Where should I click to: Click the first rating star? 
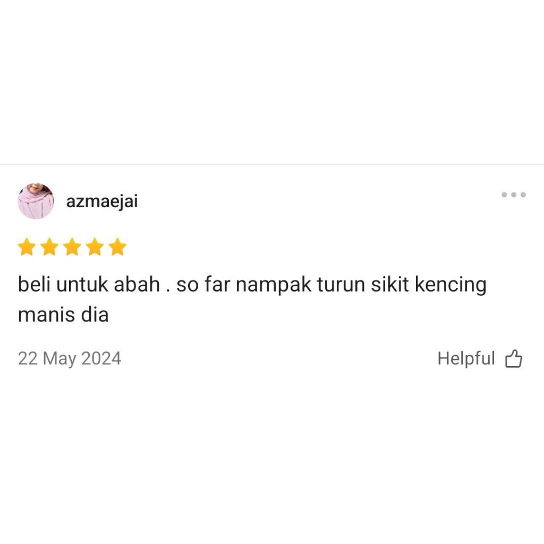click(x=27, y=246)
